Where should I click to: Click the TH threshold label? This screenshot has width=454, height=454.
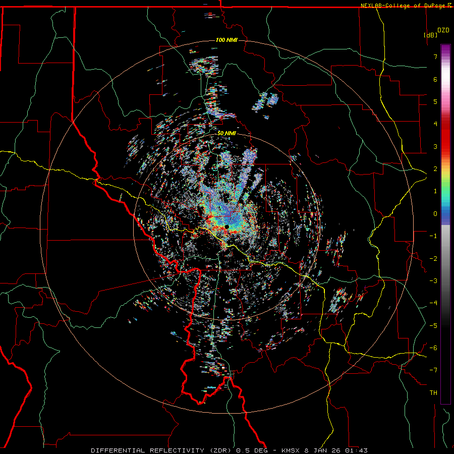tap(433, 393)
